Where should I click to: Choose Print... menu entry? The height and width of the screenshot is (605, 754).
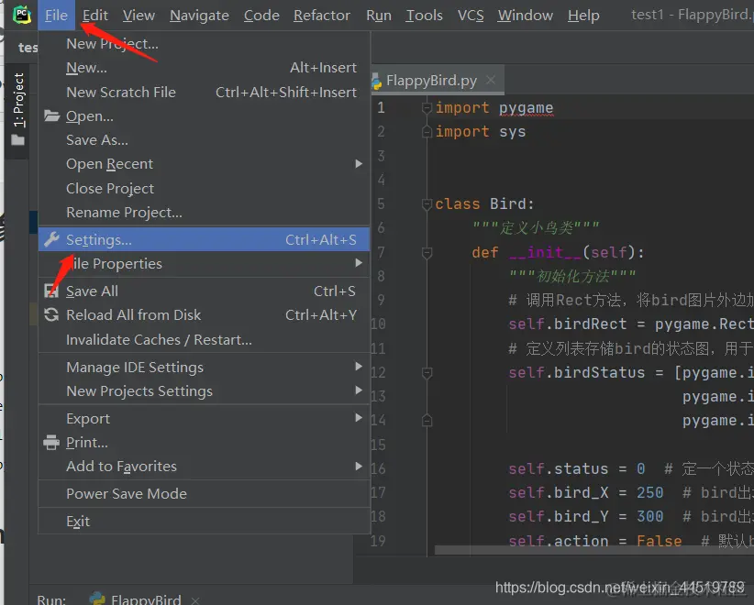(204, 442)
